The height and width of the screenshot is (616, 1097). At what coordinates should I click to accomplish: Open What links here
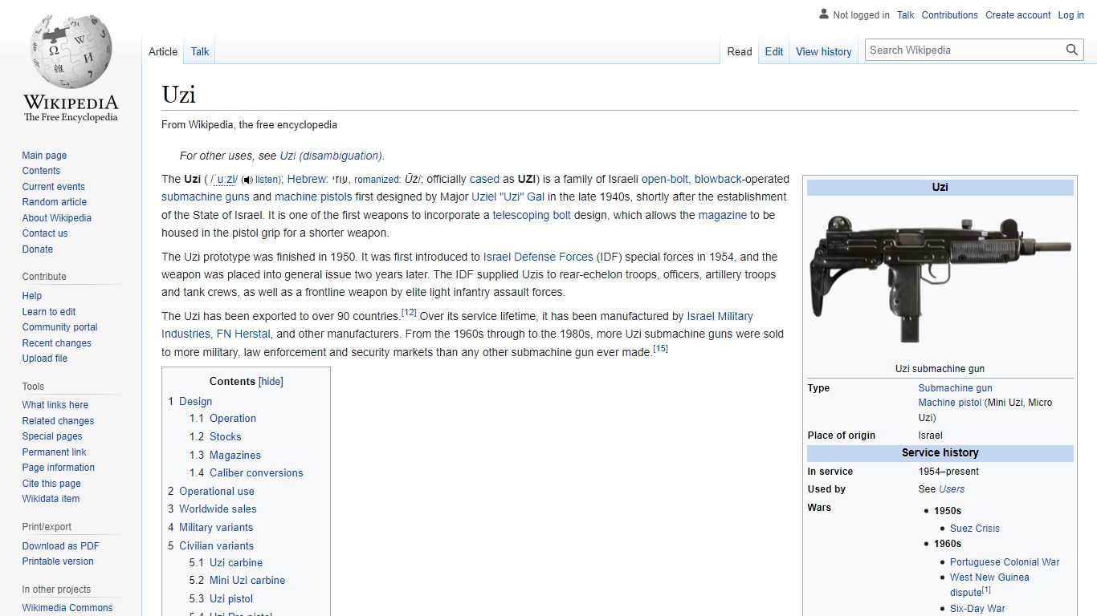[x=55, y=405]
